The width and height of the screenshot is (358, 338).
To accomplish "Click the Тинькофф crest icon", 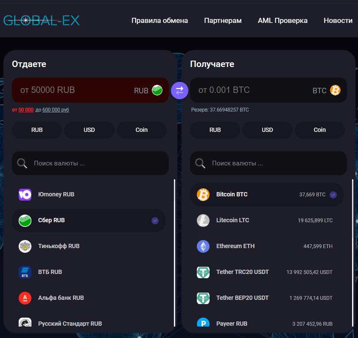I will [x=25, y=246].
